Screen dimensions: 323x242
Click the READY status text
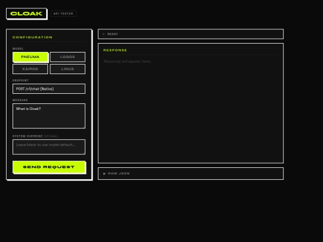(x=112, y=34)
